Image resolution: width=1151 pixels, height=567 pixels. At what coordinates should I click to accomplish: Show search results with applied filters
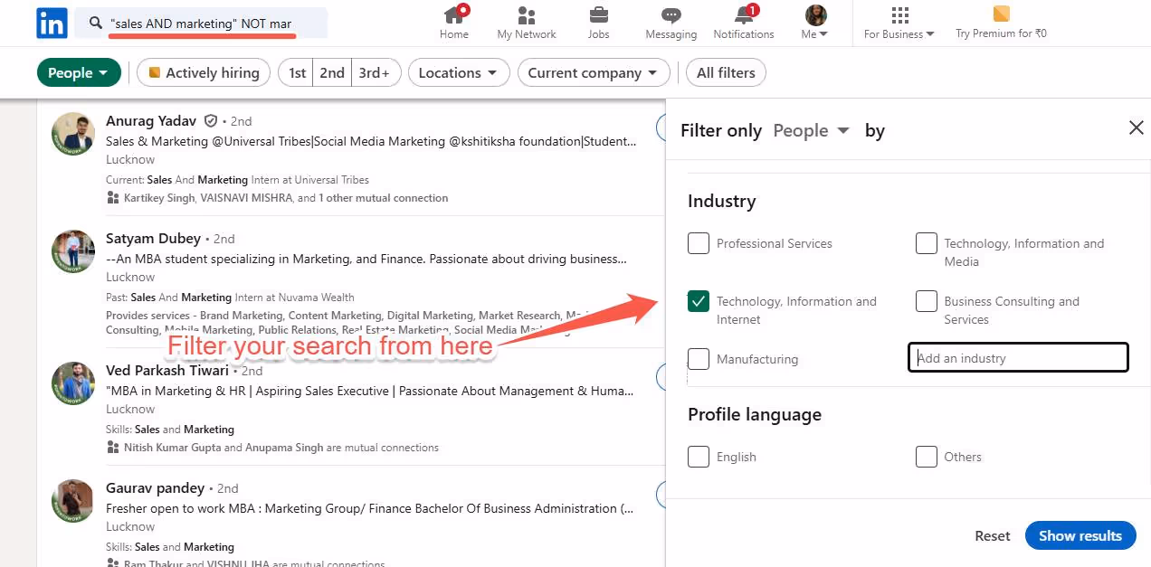tap(1080, 535)
